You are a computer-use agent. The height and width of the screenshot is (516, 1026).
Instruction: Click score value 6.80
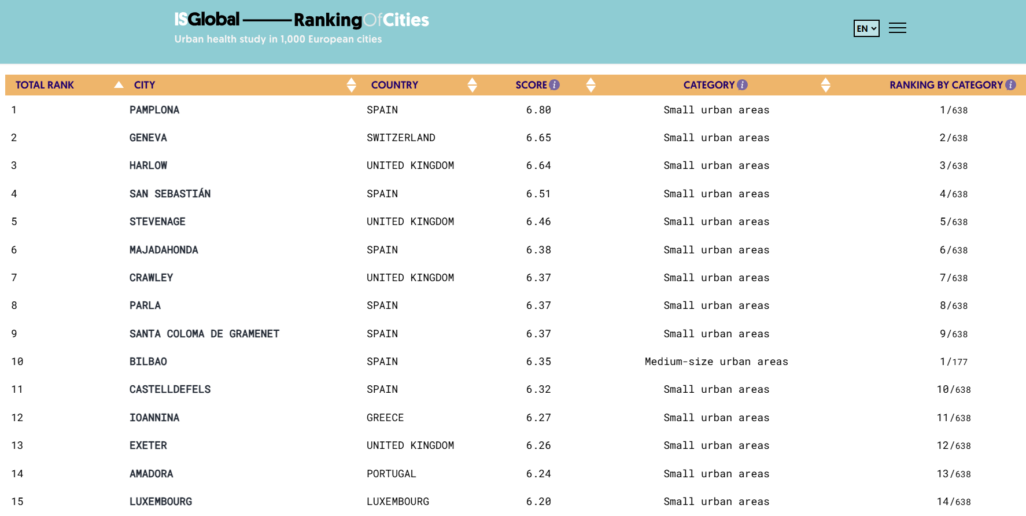point(538,110)
